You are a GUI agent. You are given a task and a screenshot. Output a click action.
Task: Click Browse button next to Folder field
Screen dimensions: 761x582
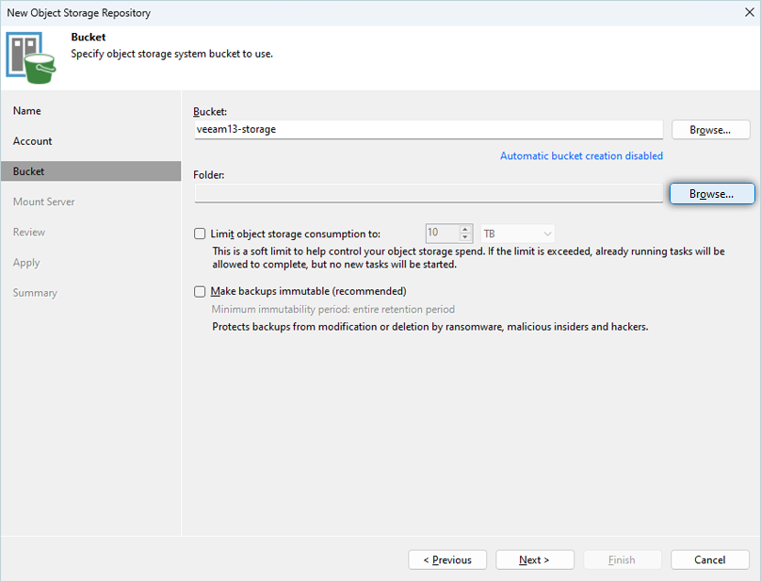711,194
